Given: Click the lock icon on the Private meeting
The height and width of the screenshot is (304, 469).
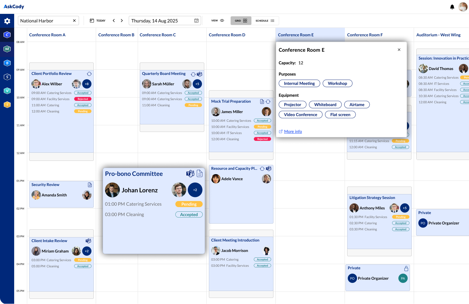Looking at the screenshot, I should coord(406,268).
